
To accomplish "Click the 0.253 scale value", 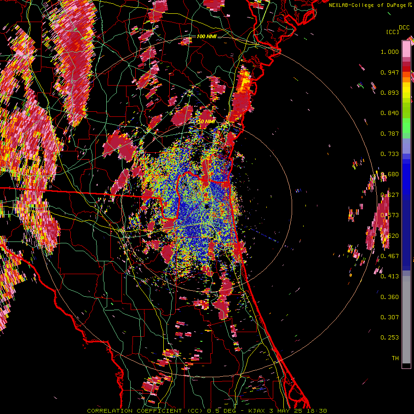I will coord(390,338).
